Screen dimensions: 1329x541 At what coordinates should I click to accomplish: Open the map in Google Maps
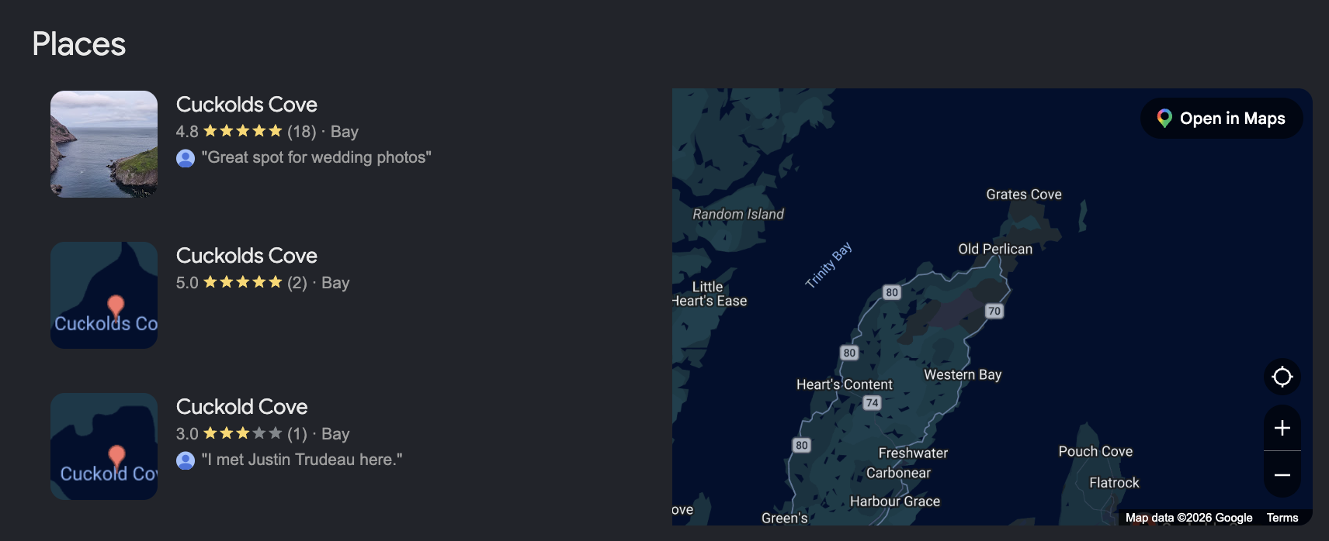pos(1221,119)
